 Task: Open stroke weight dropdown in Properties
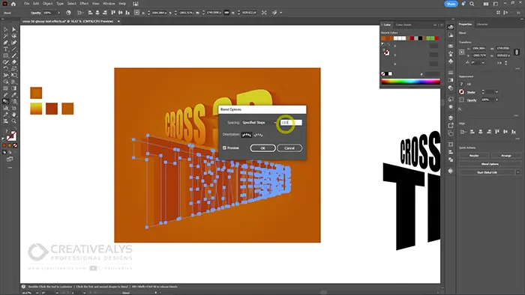point(496,92)
